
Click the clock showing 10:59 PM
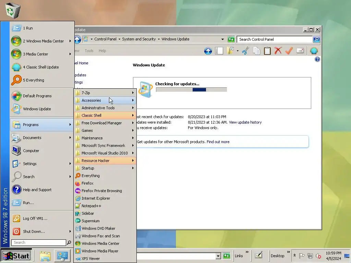coord(333,253)
